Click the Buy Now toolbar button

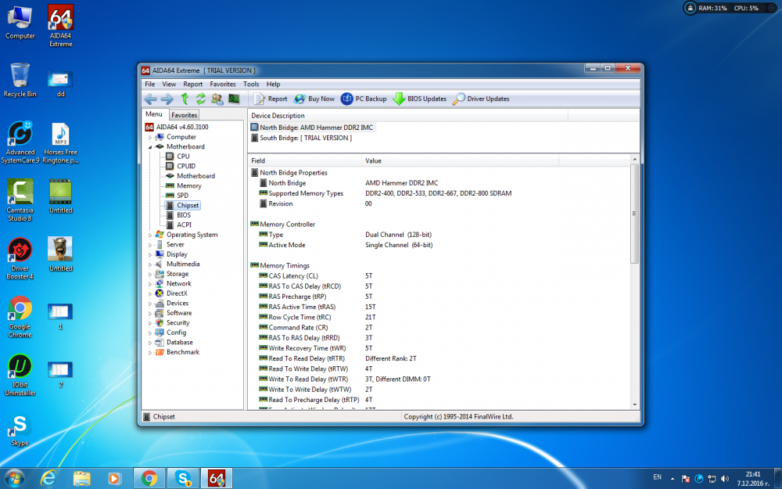coord(314,99)
